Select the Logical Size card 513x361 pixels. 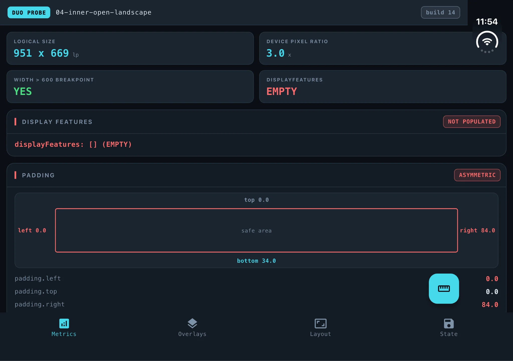pyautogui.click(x=130, y=48)
